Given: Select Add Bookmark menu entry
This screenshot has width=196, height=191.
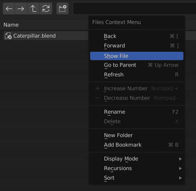Looking at the screenshot, I should pyautogui.click(x=137, y=145).
